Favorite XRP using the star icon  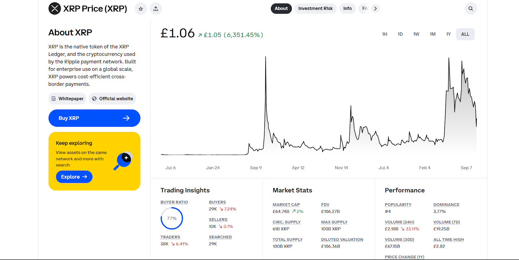pos(140,8)
